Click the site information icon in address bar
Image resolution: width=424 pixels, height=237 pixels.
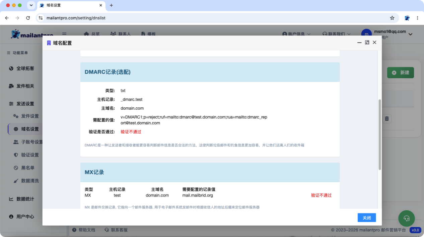[41, 18]
